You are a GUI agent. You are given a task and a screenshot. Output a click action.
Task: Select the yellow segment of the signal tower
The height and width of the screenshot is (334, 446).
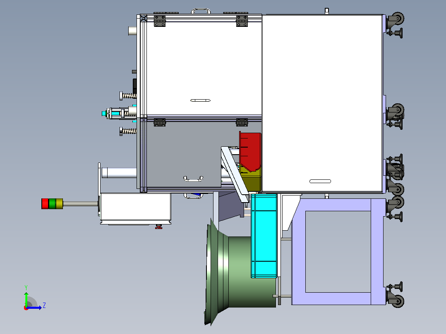click(x=60, y=204)
